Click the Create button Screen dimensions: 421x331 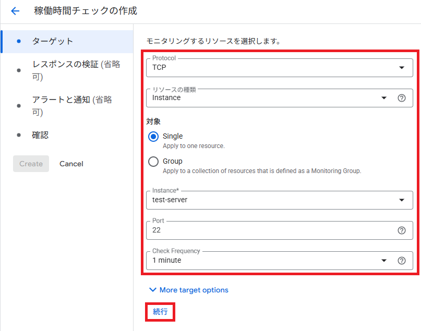(x=31, y=164)
